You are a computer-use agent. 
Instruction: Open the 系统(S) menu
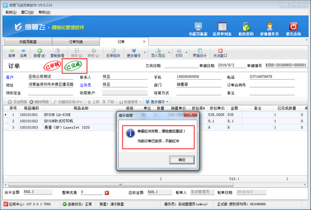coord(11,13)
